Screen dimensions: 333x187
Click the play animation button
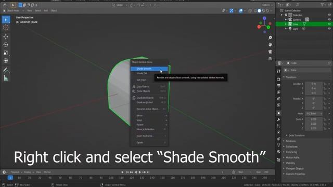140,172
